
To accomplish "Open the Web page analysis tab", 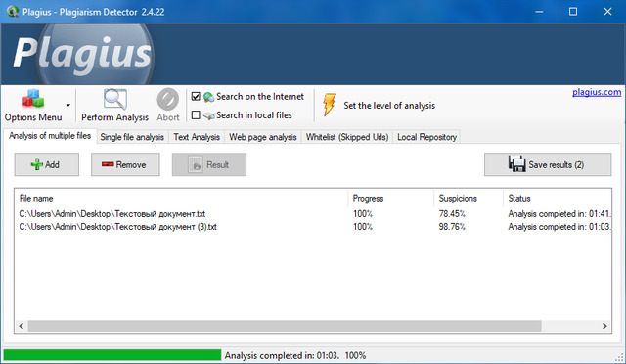I will point(263,137).
